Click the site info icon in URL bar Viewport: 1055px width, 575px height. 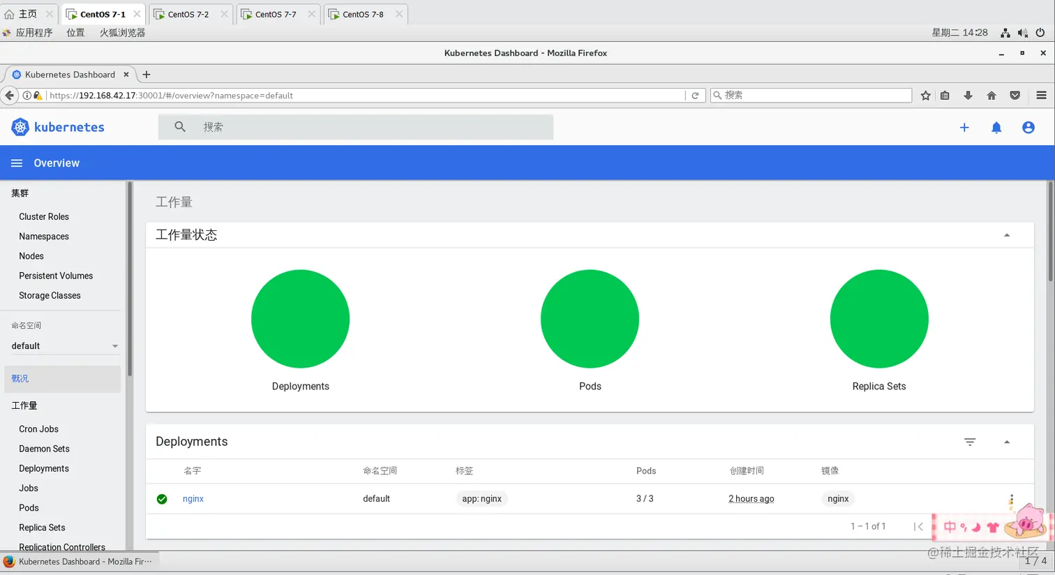[x=27, y=96]
